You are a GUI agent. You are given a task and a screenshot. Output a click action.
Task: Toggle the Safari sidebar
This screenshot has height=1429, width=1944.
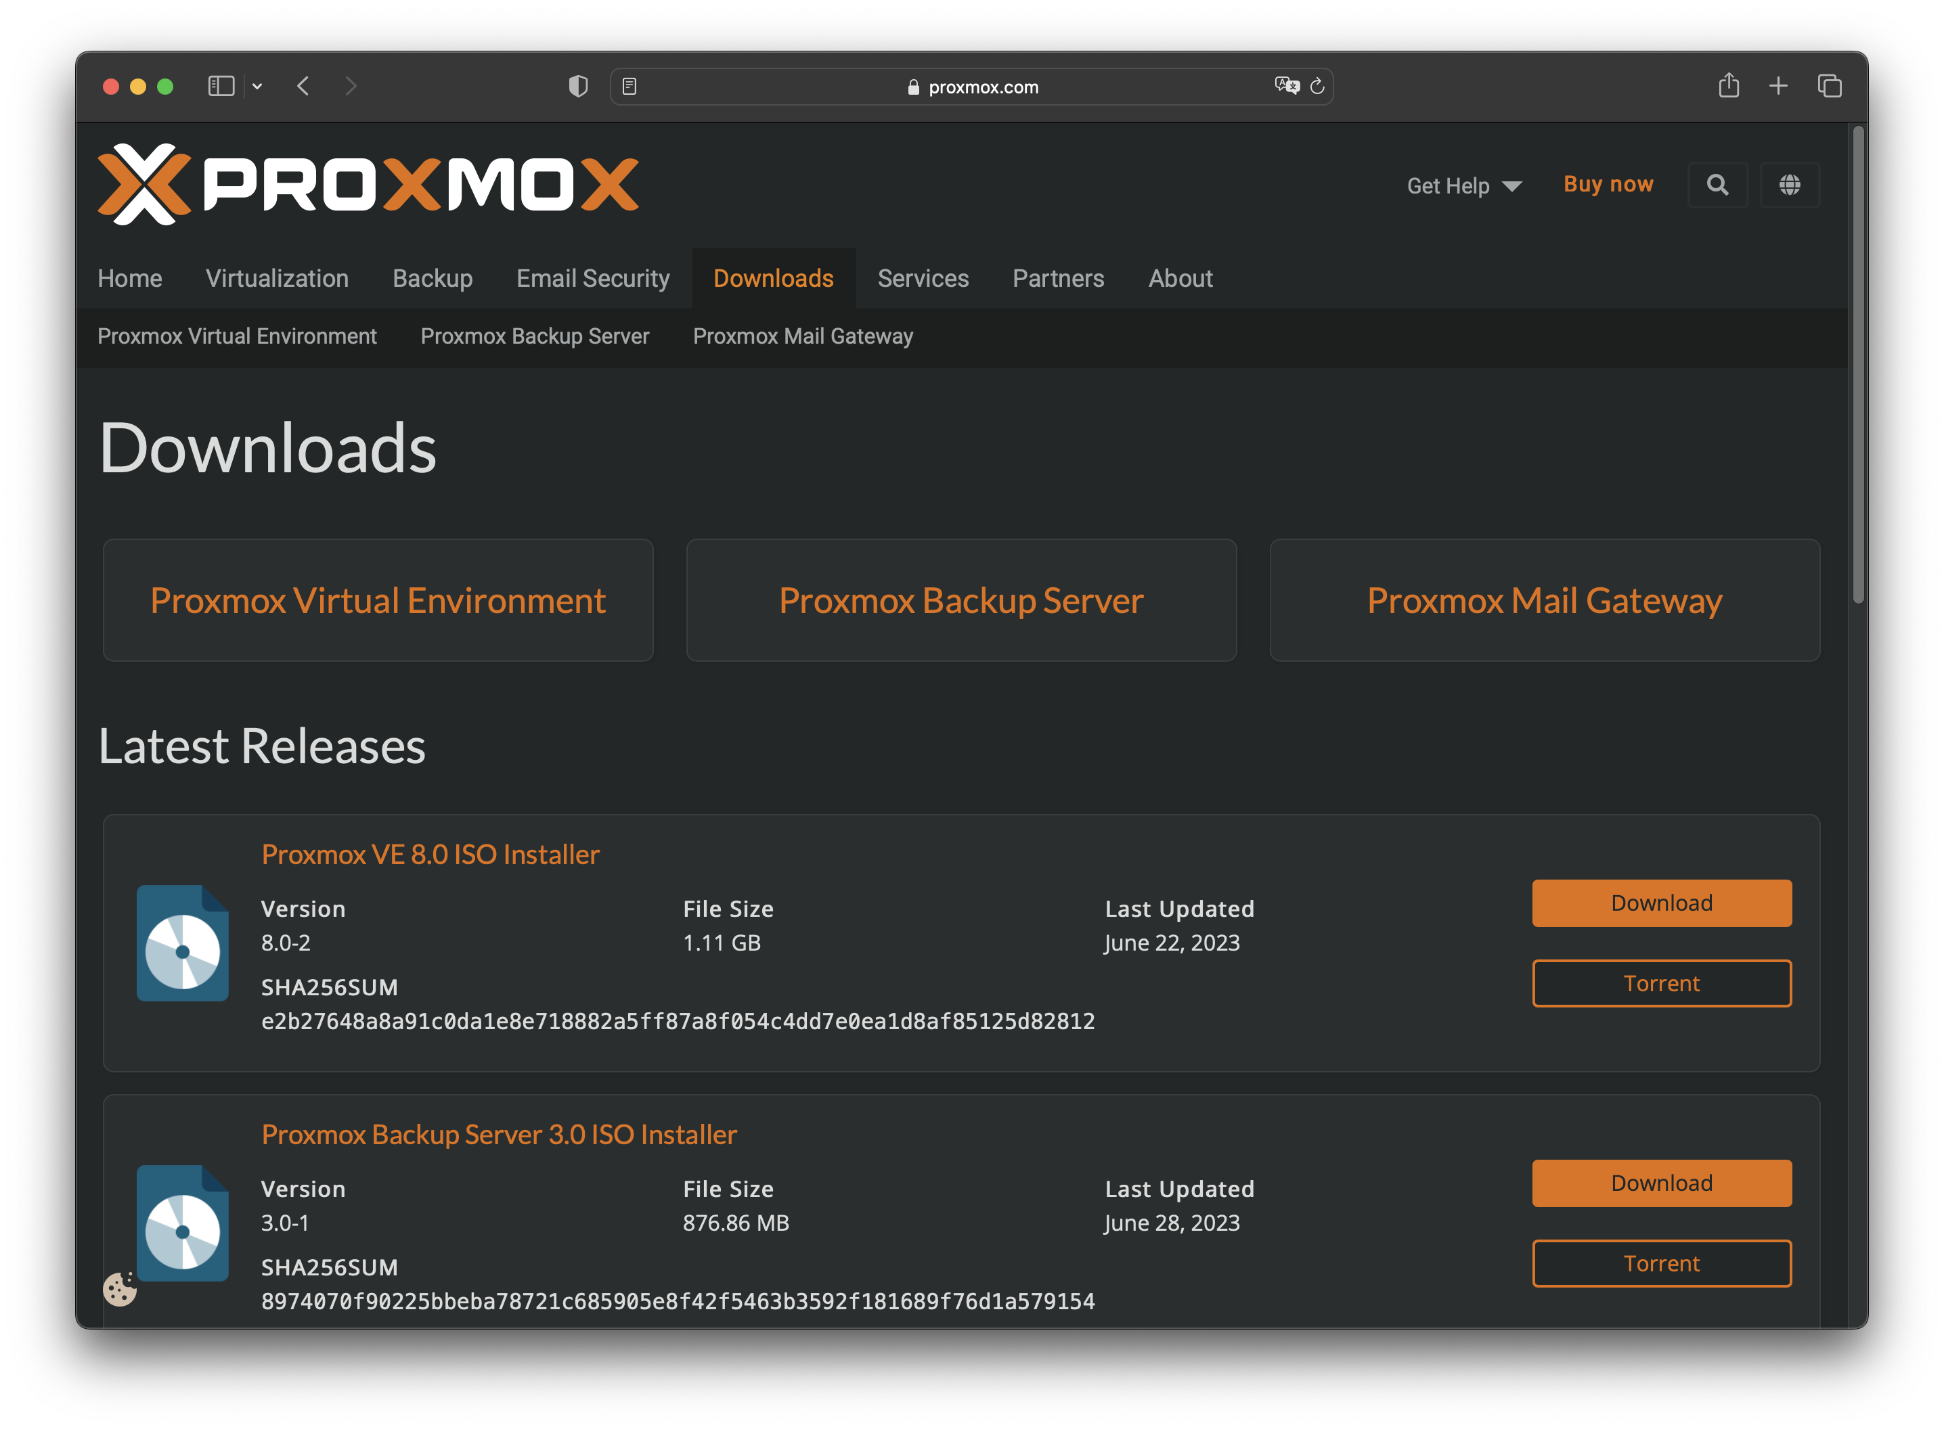(221, 86)
